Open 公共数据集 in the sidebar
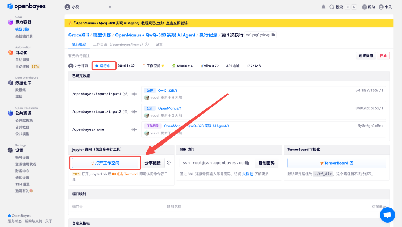The width and height of the screenshot is (402, 227). tap(24, 120)
